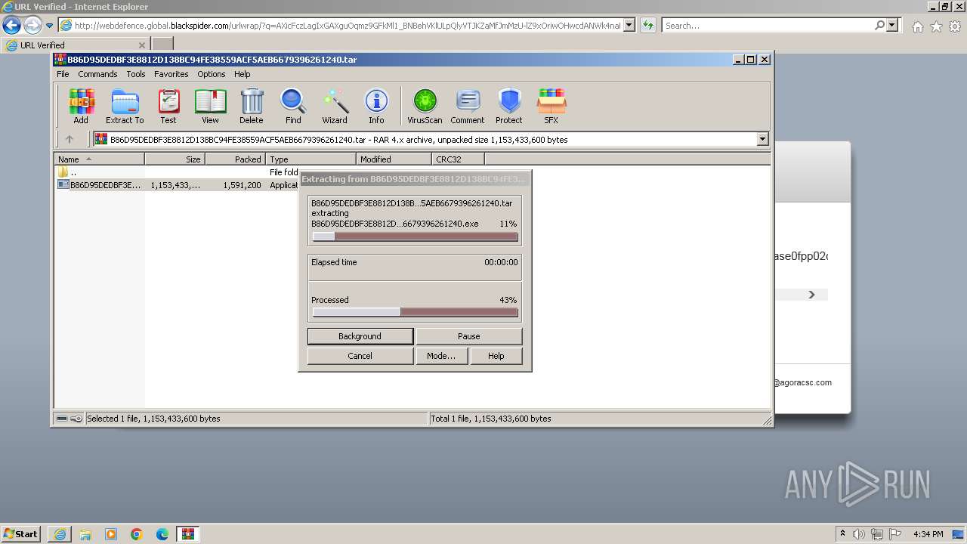Image resolution: width=967 pixels, height=544 pixels.
Task: Show archive Info
Action: 376,106
